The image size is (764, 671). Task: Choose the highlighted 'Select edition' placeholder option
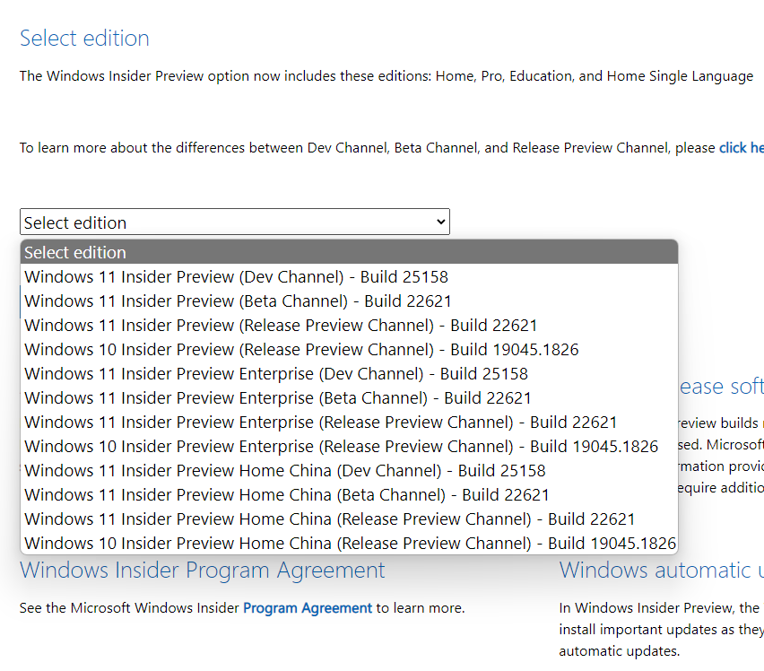click(x=349, y=252)
